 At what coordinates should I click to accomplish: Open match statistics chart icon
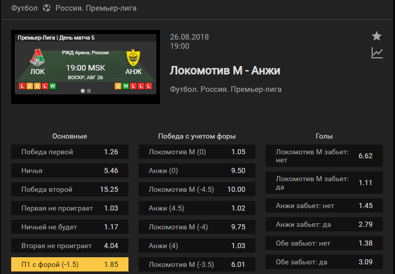pos(377,53)
